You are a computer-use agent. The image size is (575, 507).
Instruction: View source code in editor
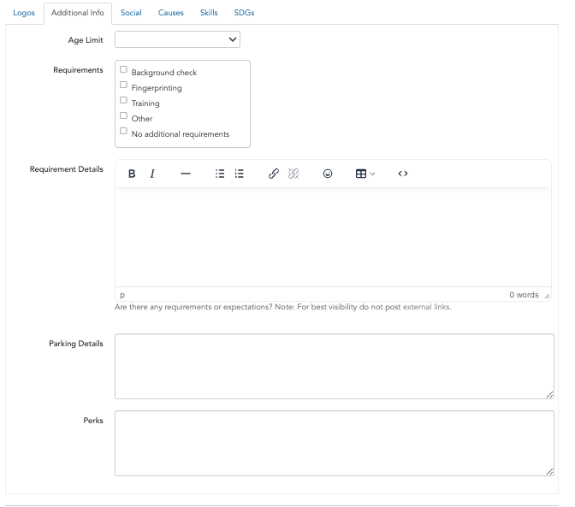point(403,174)
